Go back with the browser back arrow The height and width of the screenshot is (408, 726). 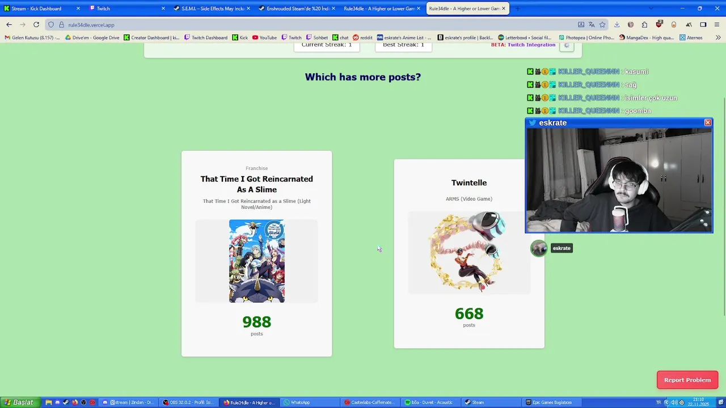[9, 24]
